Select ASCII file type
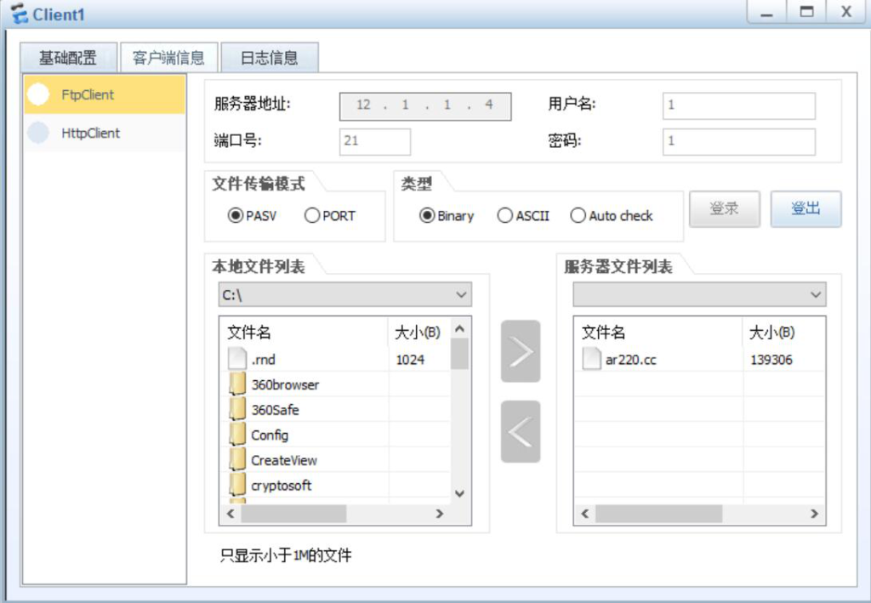871x603 pixels. (505, 215)
